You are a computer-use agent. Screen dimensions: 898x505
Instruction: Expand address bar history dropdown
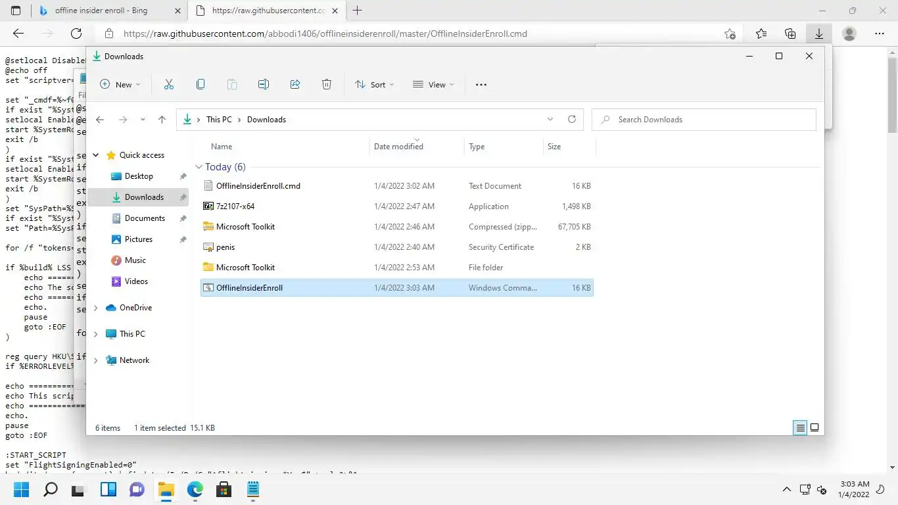550,119
